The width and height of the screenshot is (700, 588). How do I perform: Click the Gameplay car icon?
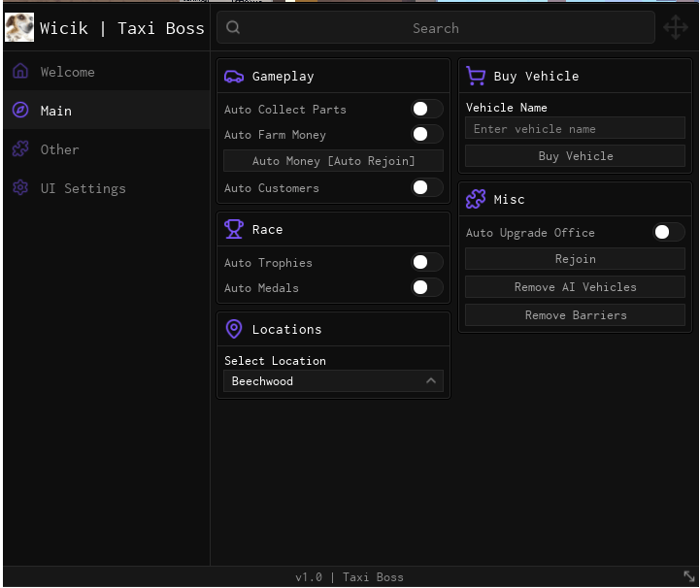point(234,77)
